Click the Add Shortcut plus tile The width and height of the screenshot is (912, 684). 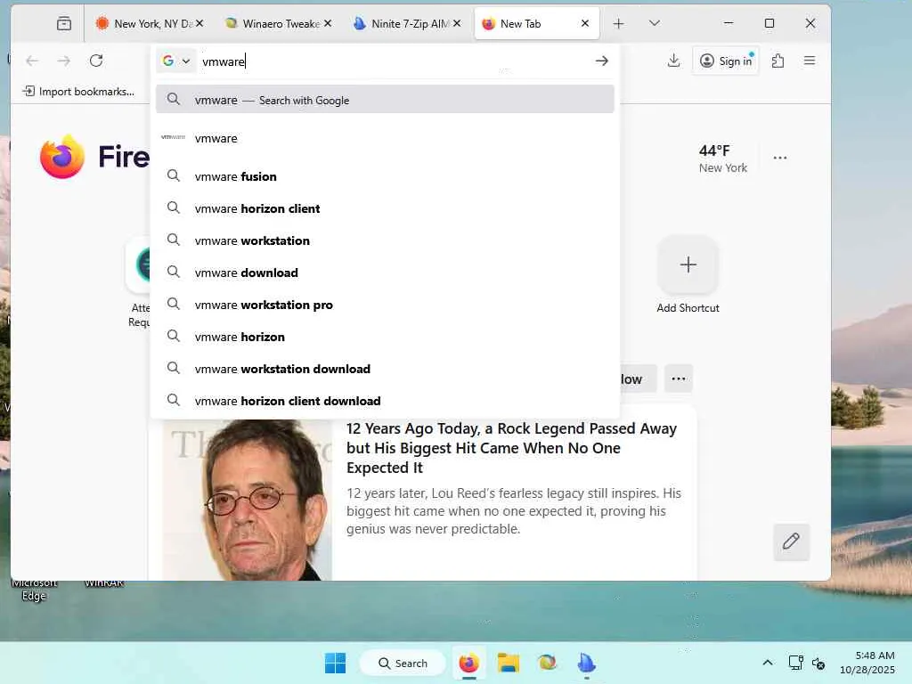[688, 265]
